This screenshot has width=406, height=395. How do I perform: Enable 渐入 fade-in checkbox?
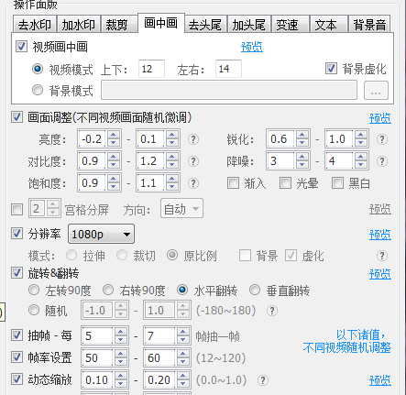pos(233,183)
